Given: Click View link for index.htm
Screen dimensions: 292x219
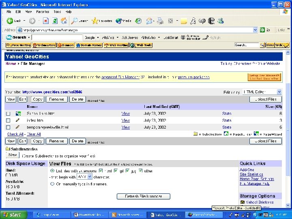Looking at the screenshot, I should tap(125, 120).
